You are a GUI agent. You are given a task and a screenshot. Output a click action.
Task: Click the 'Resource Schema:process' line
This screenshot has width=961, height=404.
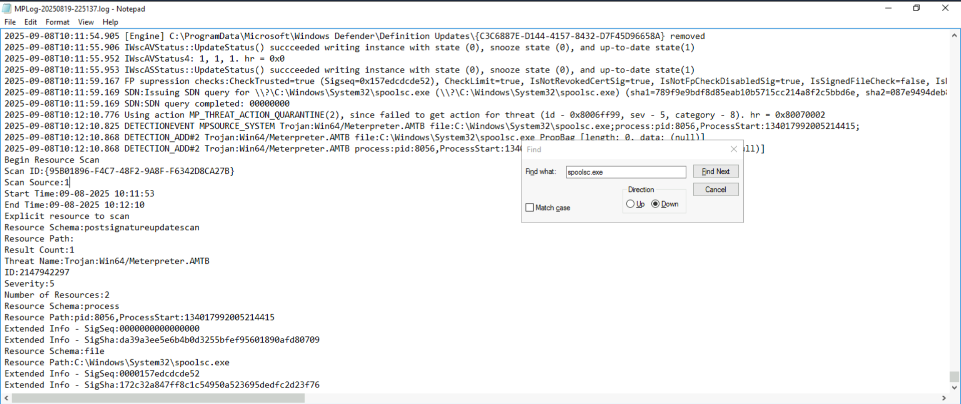tap(62, 306)
